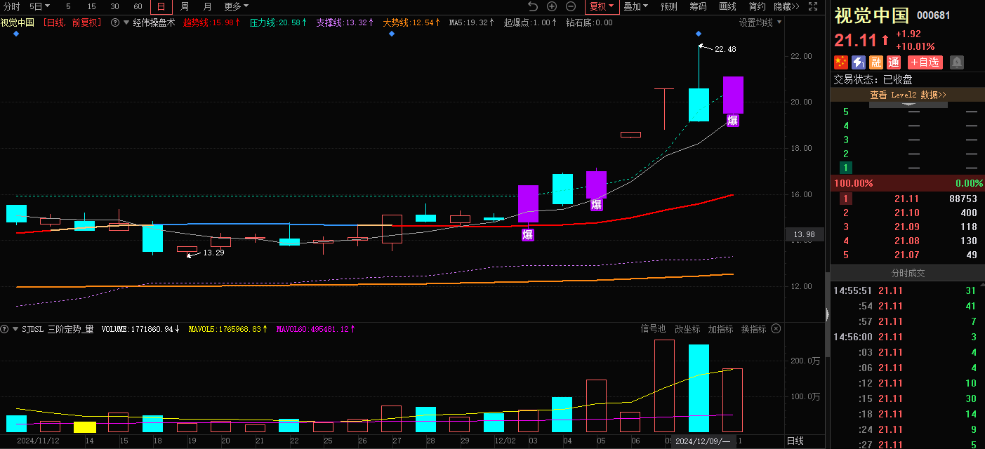The width and height of the screenshot is (985, 449).
Task: Click the undo arrow icon in top toolbar
Action: pyautogui.click(x=532, y=6)
